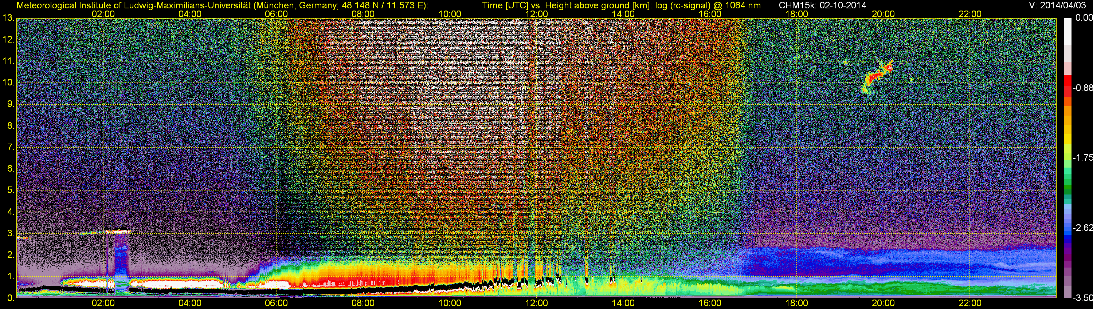This screenshot has height=309, width=1093.
Task: Click the 12:00 label on the bottom time axis
Action: coord(536,303)
